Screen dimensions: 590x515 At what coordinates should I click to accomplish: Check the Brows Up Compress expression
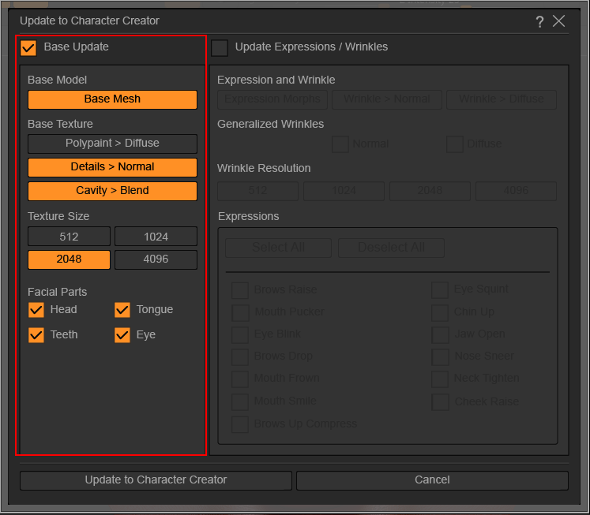pos(240,424)
